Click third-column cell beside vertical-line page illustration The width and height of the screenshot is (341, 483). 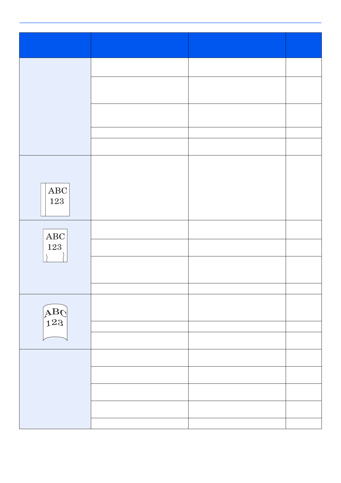(237, 188)
